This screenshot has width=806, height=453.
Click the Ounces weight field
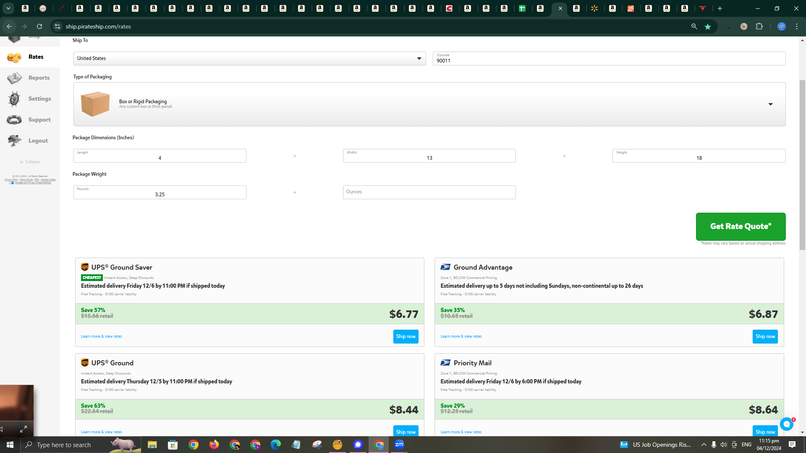click(x=429, y=192)
